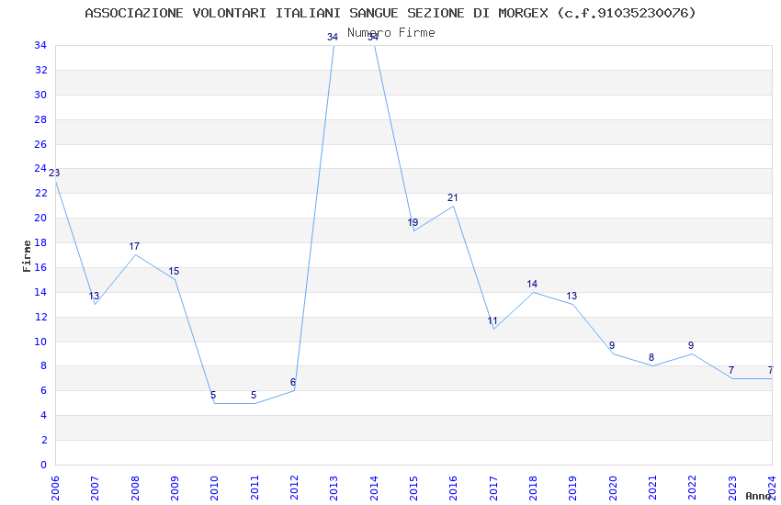Select the 2013 year label
Image resolution: width=781 pixels, height=505 pixels.
[334, 488]
